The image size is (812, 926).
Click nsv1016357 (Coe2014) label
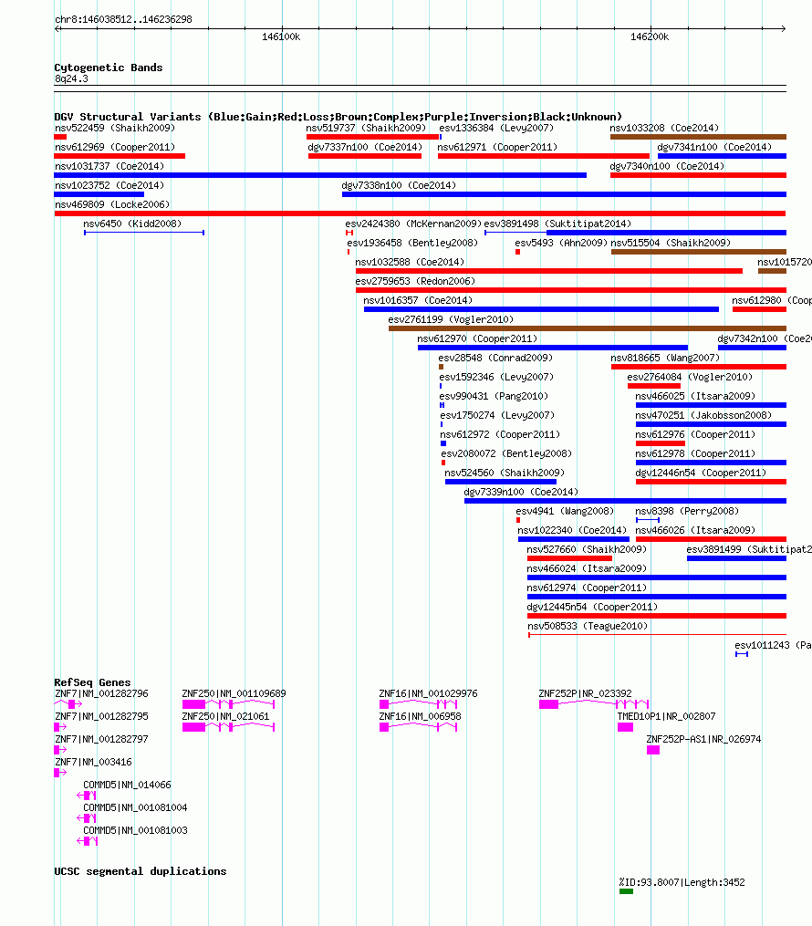pos(418,300)
